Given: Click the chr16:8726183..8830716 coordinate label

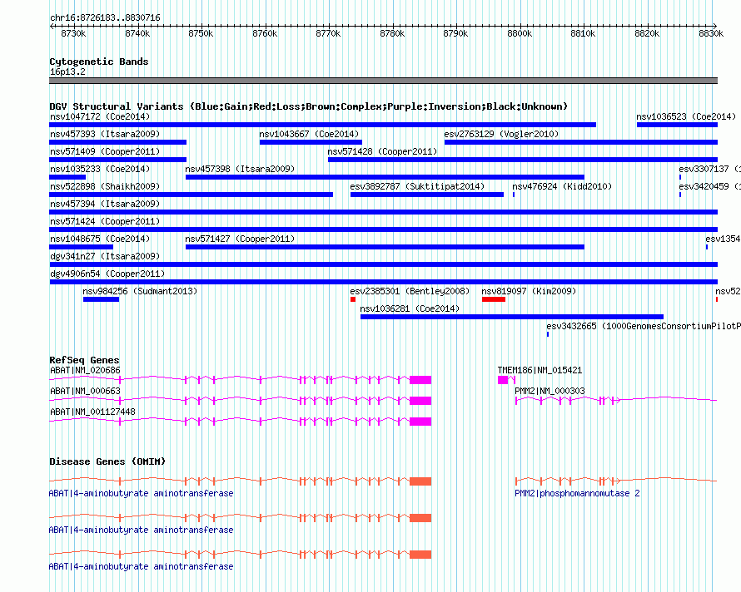Looking at the screenshot, I should [105, 18].
